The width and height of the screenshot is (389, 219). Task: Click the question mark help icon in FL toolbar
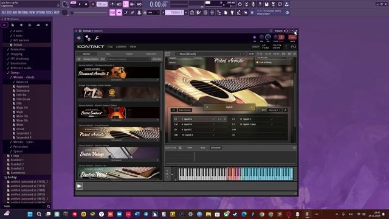point(260,4)
